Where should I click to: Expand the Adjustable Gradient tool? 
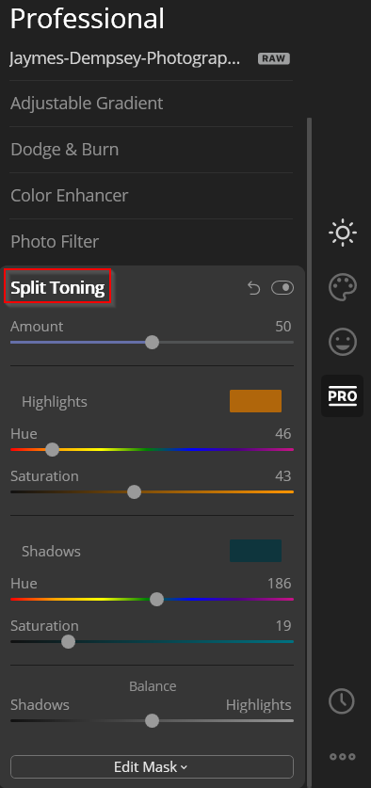pyautogui.click(x=152, y=104)
